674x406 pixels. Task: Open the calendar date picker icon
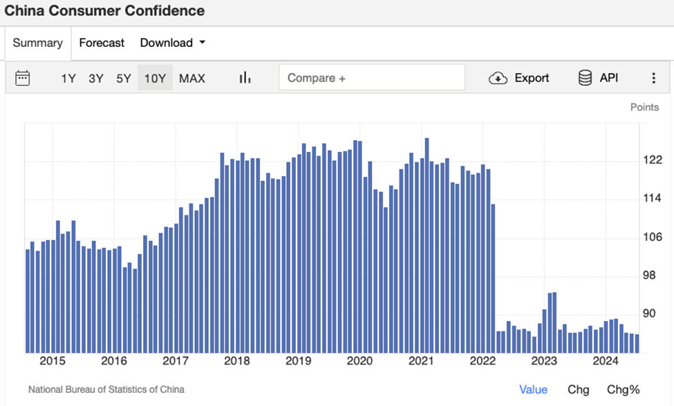tap(23, 78)
